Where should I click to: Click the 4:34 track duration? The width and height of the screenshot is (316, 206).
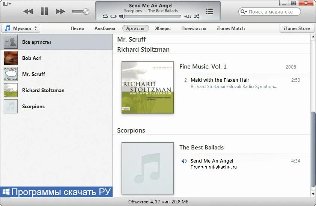(296, 161)
